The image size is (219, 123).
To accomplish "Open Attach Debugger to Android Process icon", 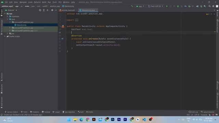I will tap(189, 6).
